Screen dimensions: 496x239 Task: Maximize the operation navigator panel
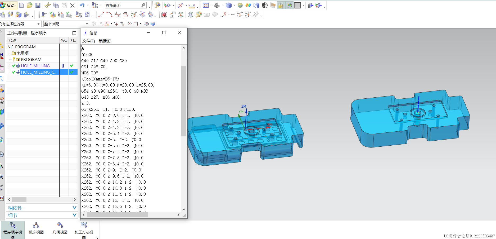74,33
